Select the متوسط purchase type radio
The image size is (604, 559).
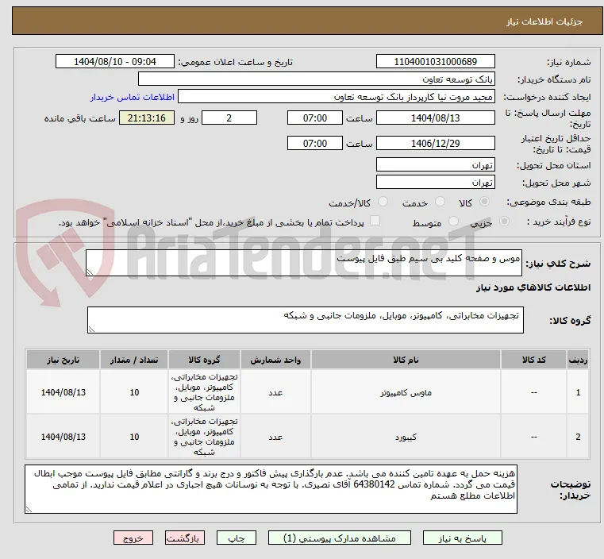[x=454, y=221]
